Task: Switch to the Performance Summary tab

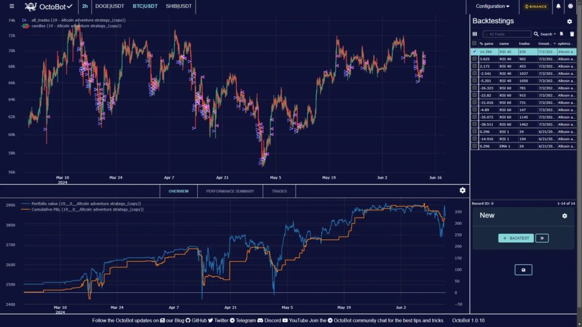Action: 230,191
